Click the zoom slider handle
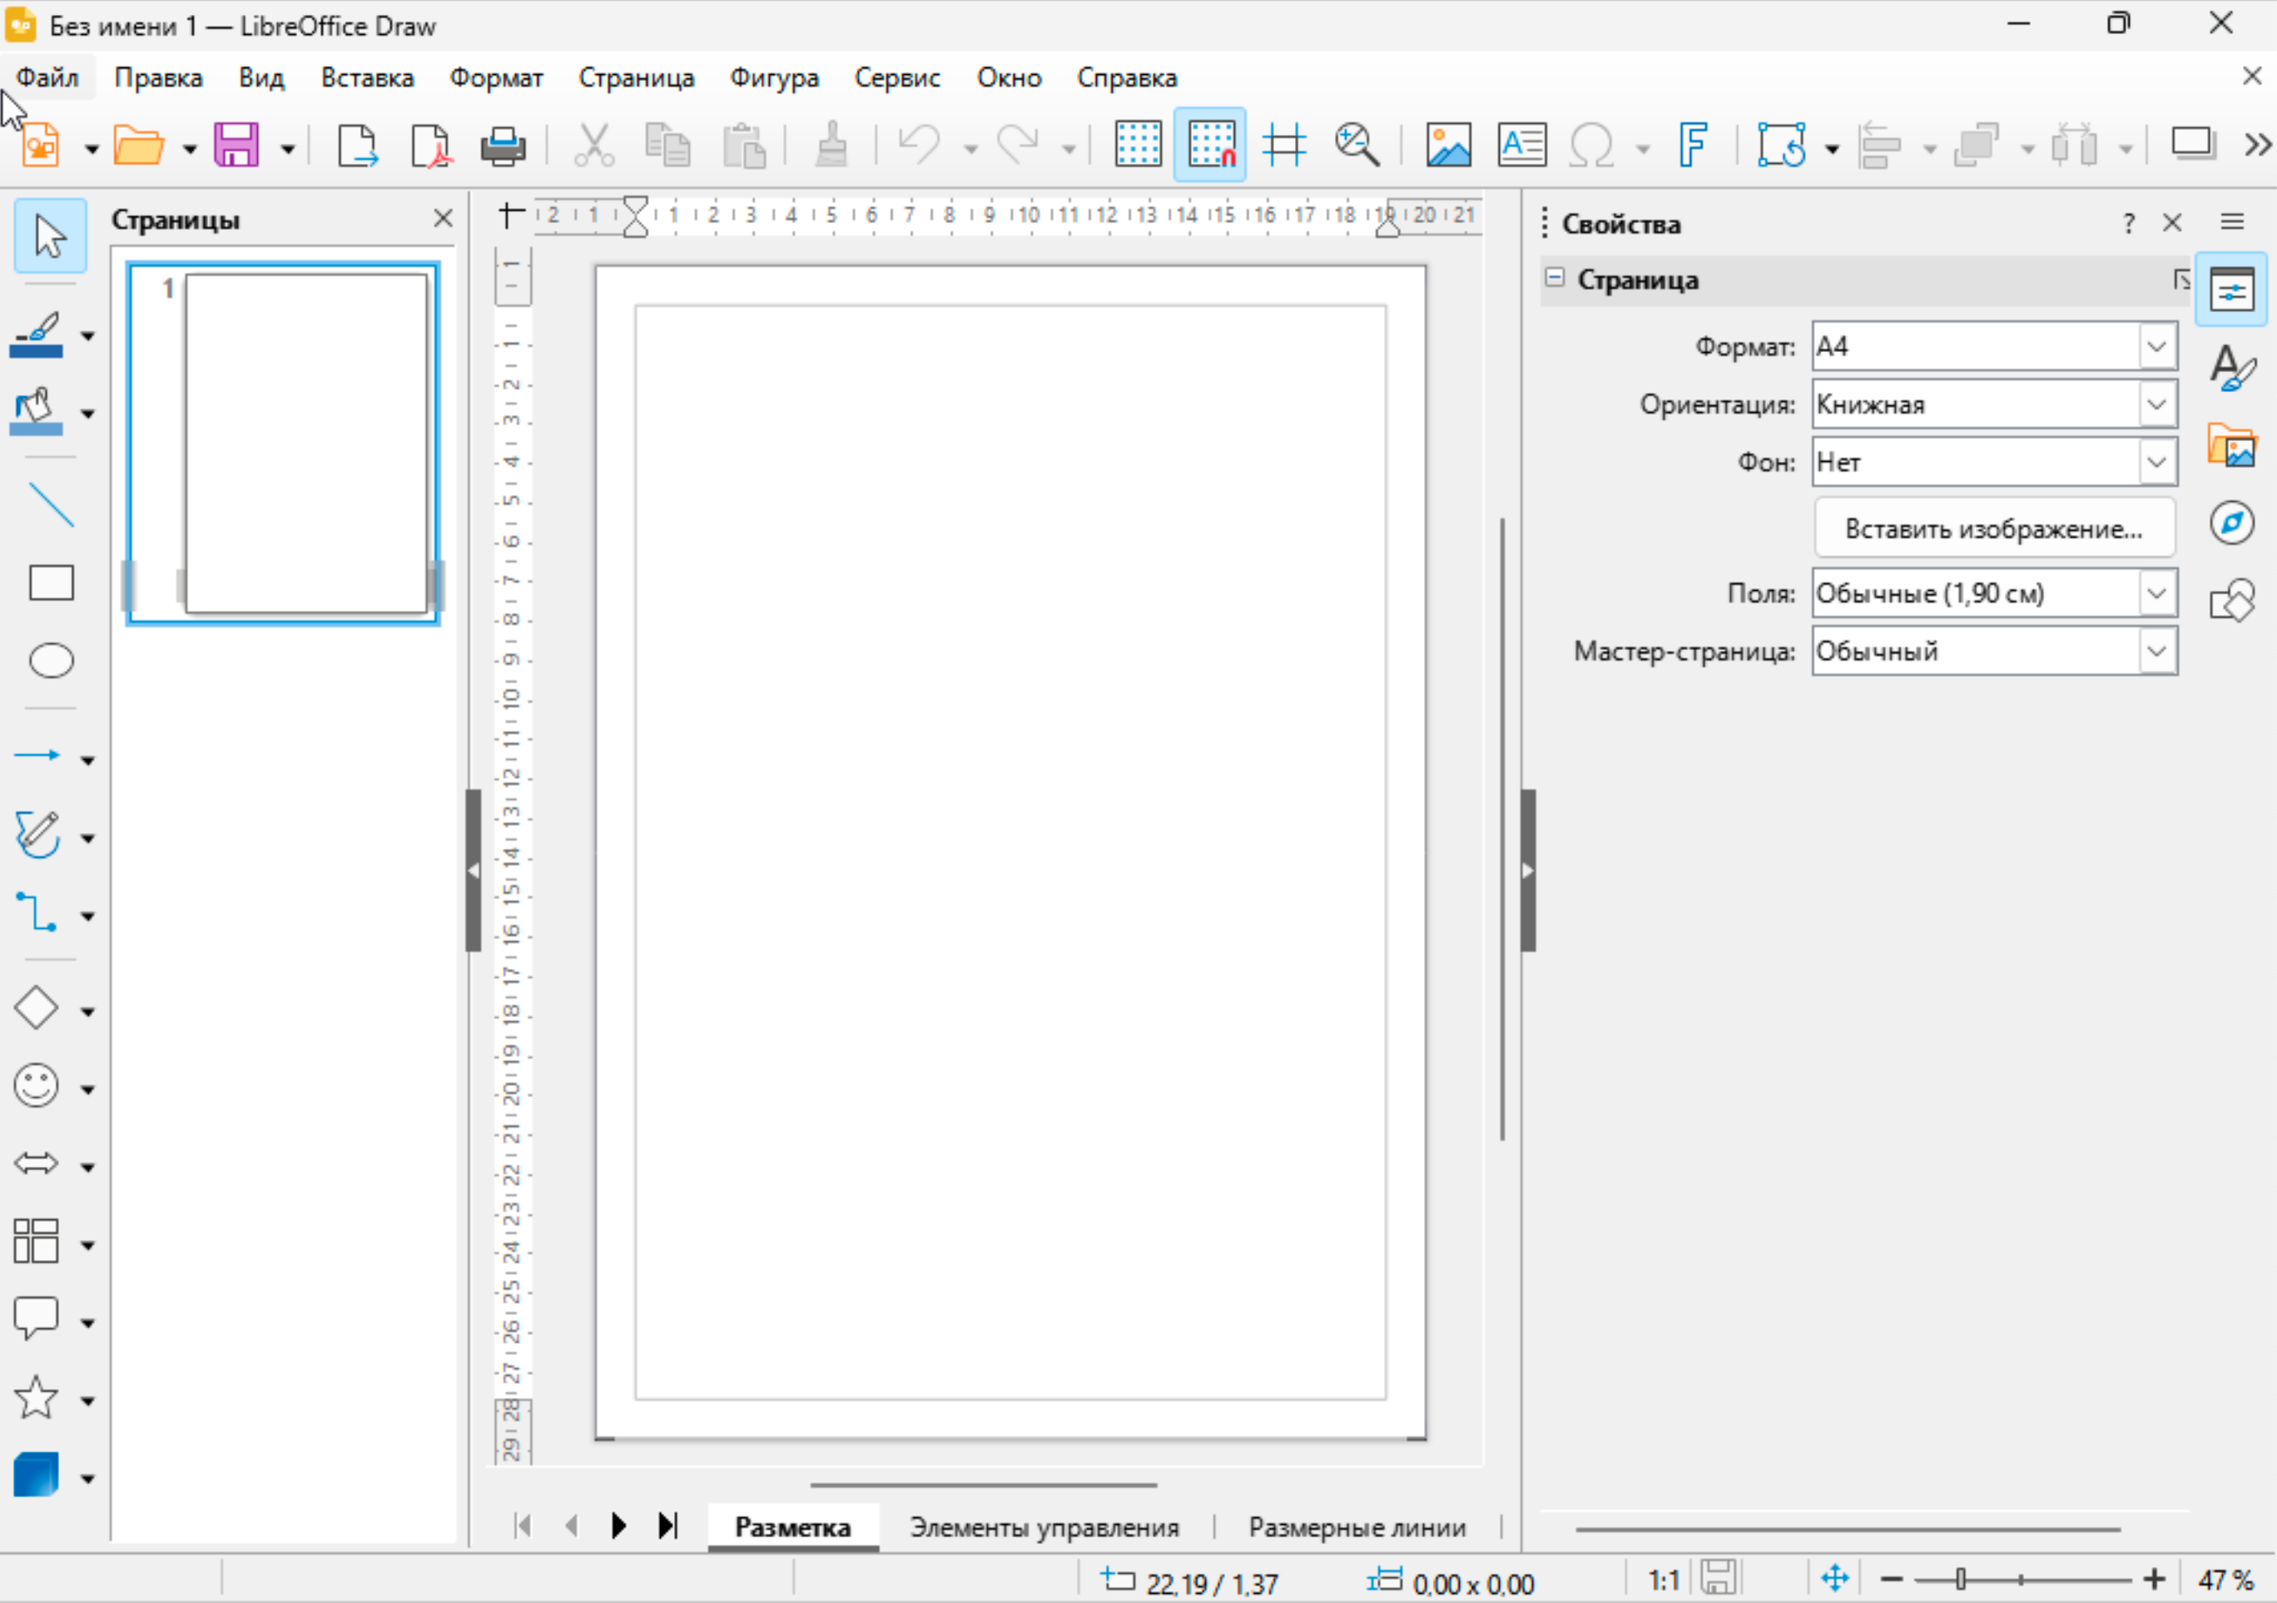The height and width of the screenshot is (1603, 2277). click(1961, 1578)
